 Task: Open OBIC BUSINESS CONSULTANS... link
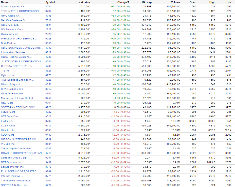(x=22, y=48)
